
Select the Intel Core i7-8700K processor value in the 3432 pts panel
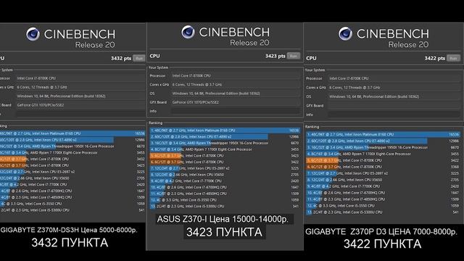coord(80,78)
